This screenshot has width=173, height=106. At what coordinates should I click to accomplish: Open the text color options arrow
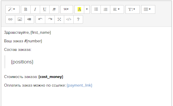[x=87, y=9]
